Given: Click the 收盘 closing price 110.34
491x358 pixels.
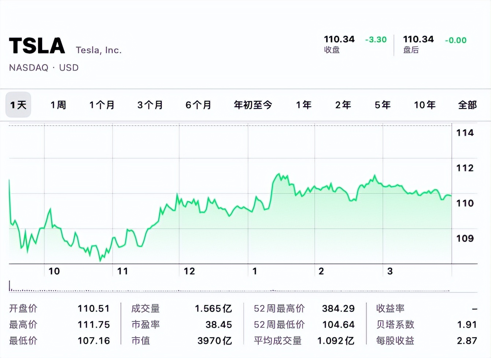Looking at the screenshot, I should click(x=339, y=39).
